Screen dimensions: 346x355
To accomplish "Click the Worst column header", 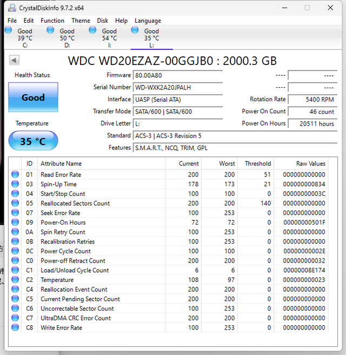I will 219,163.
